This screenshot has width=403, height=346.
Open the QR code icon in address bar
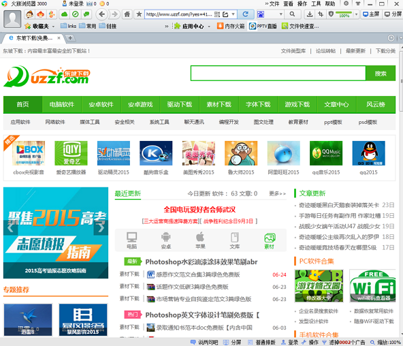(x=217, y=14)
